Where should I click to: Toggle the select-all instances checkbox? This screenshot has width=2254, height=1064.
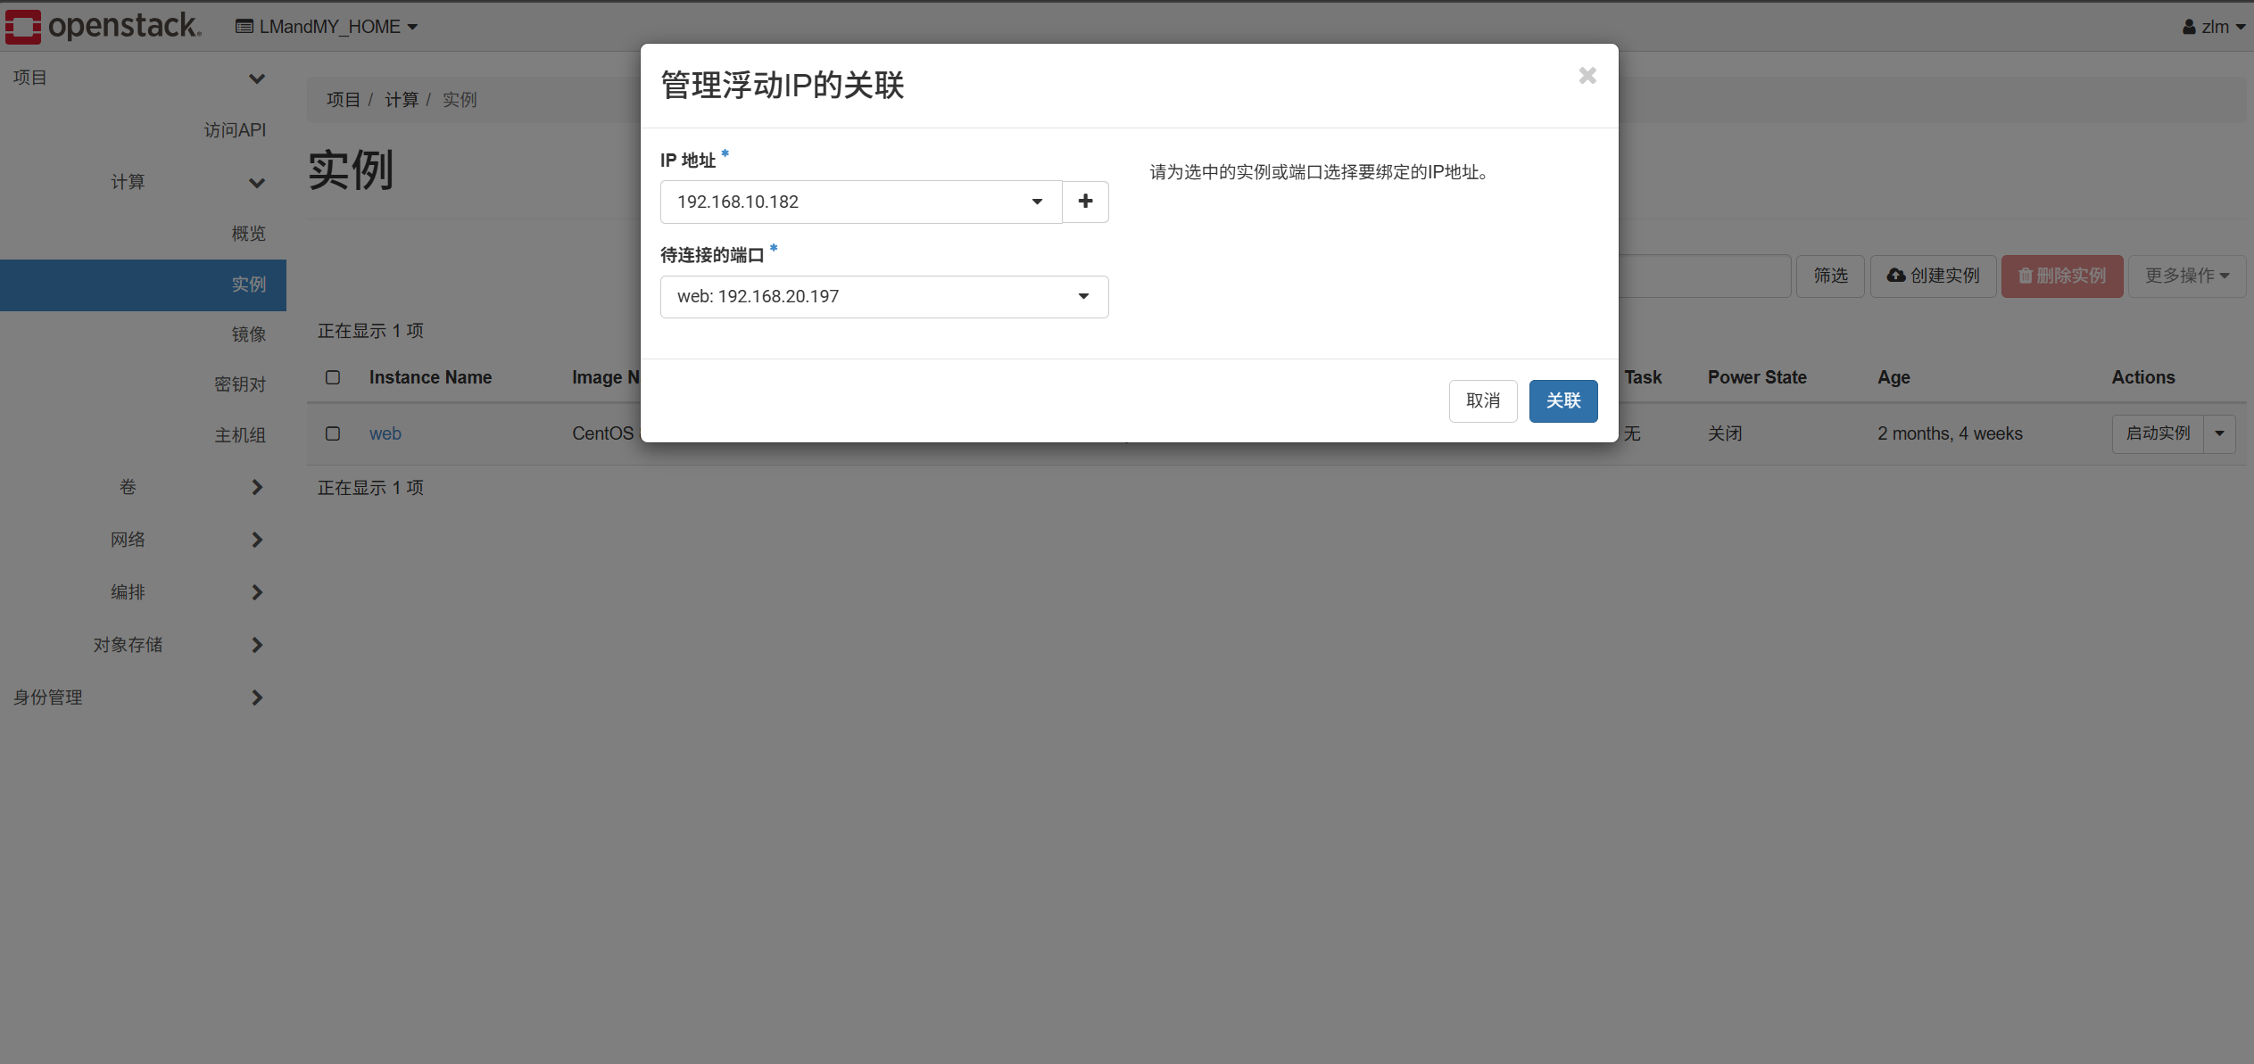pos(333,377)
